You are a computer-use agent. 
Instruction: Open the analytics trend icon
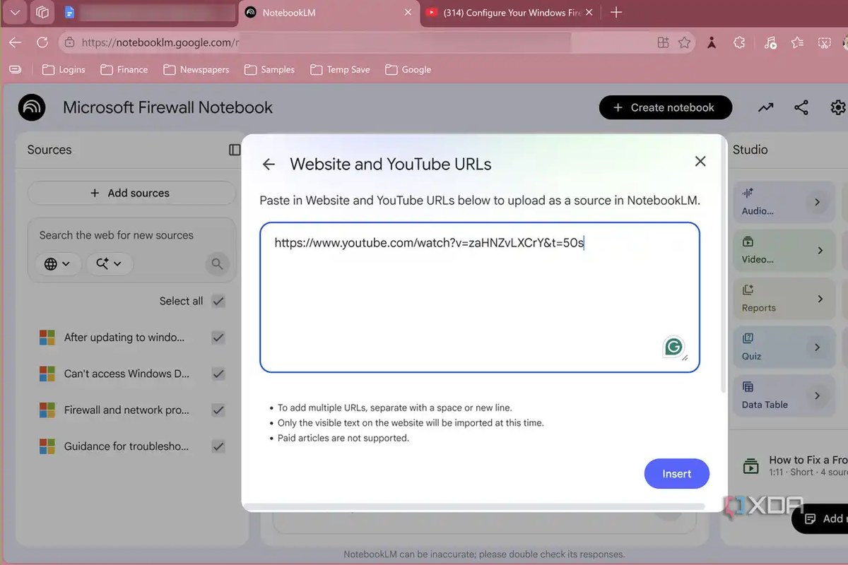(x=765, y=107)
